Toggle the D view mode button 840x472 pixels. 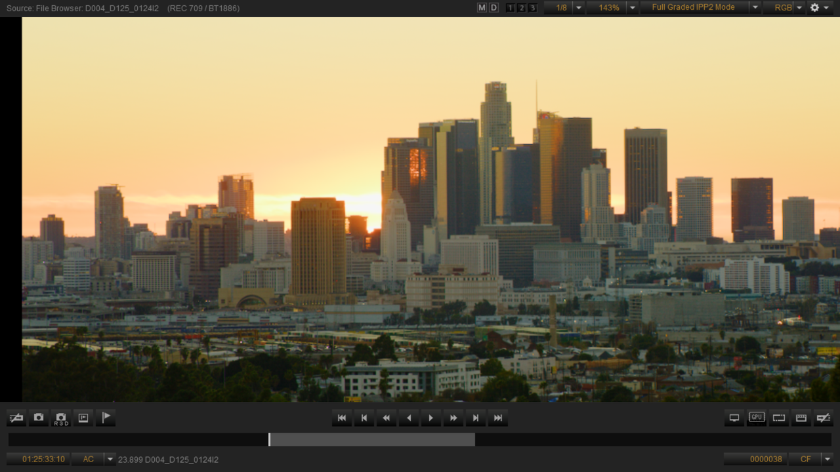point(492,7)
